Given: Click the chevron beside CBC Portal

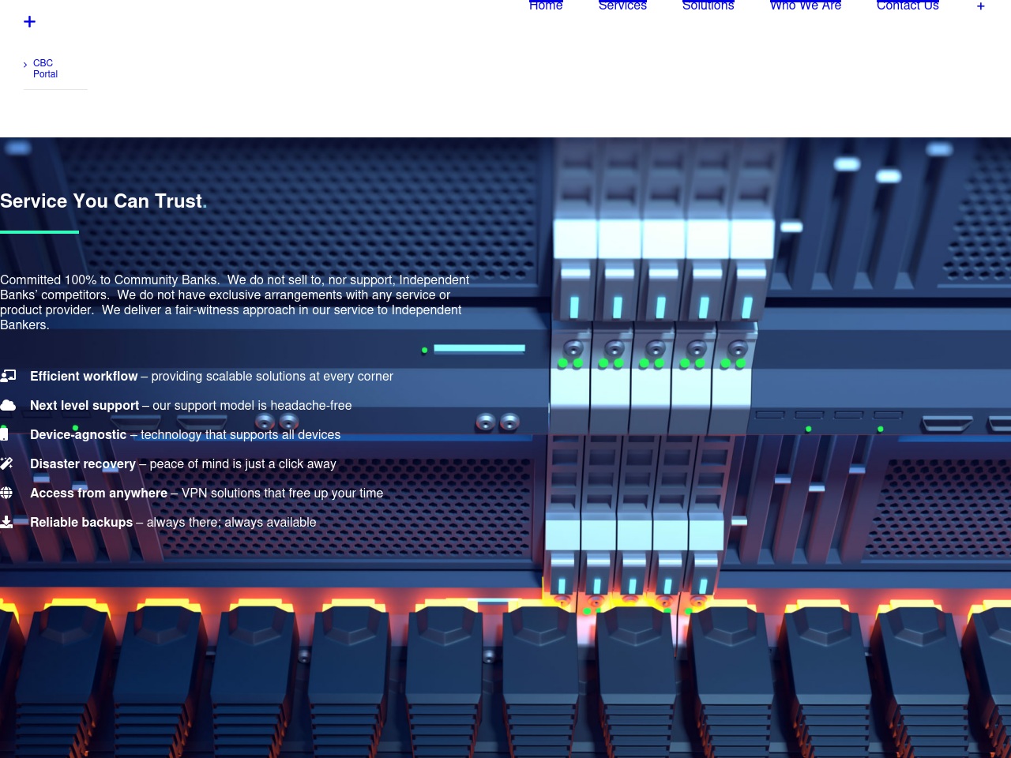Looking at the screenshot, I should pyautogui.click(x=25, y=65).
